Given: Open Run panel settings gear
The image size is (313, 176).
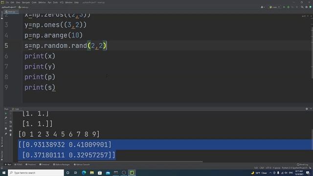Looking at the screenshot, I should pos(307,109).
